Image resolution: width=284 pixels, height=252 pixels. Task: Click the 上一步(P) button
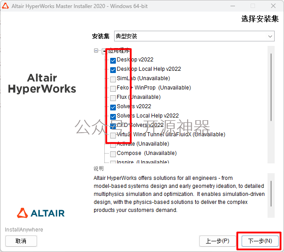click(218, 241)
